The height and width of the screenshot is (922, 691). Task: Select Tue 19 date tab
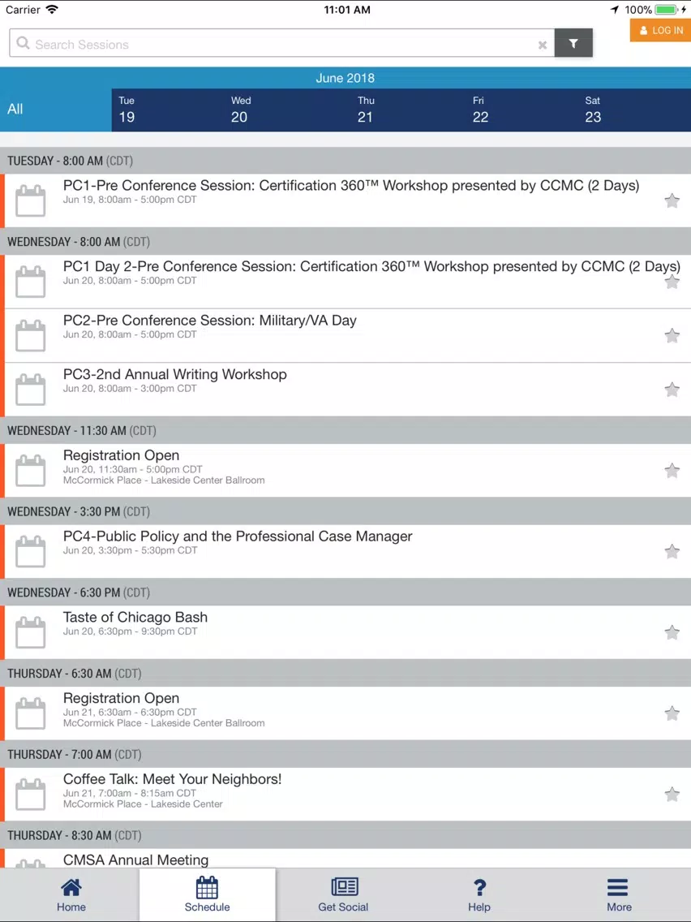(x=127, y=110)
